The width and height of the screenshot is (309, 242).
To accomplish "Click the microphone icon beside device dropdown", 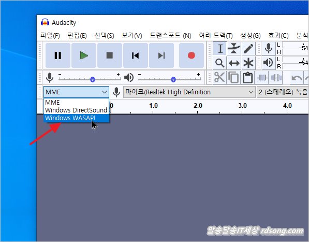I will click(x=116, y=92).
